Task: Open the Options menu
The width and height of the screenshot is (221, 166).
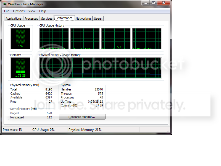Action: 19,11
